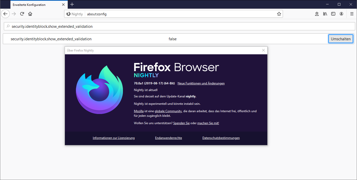The height and width of the screenshot is (180, 357).
Task: Toggle the sidebar icon
Action: 333,14
